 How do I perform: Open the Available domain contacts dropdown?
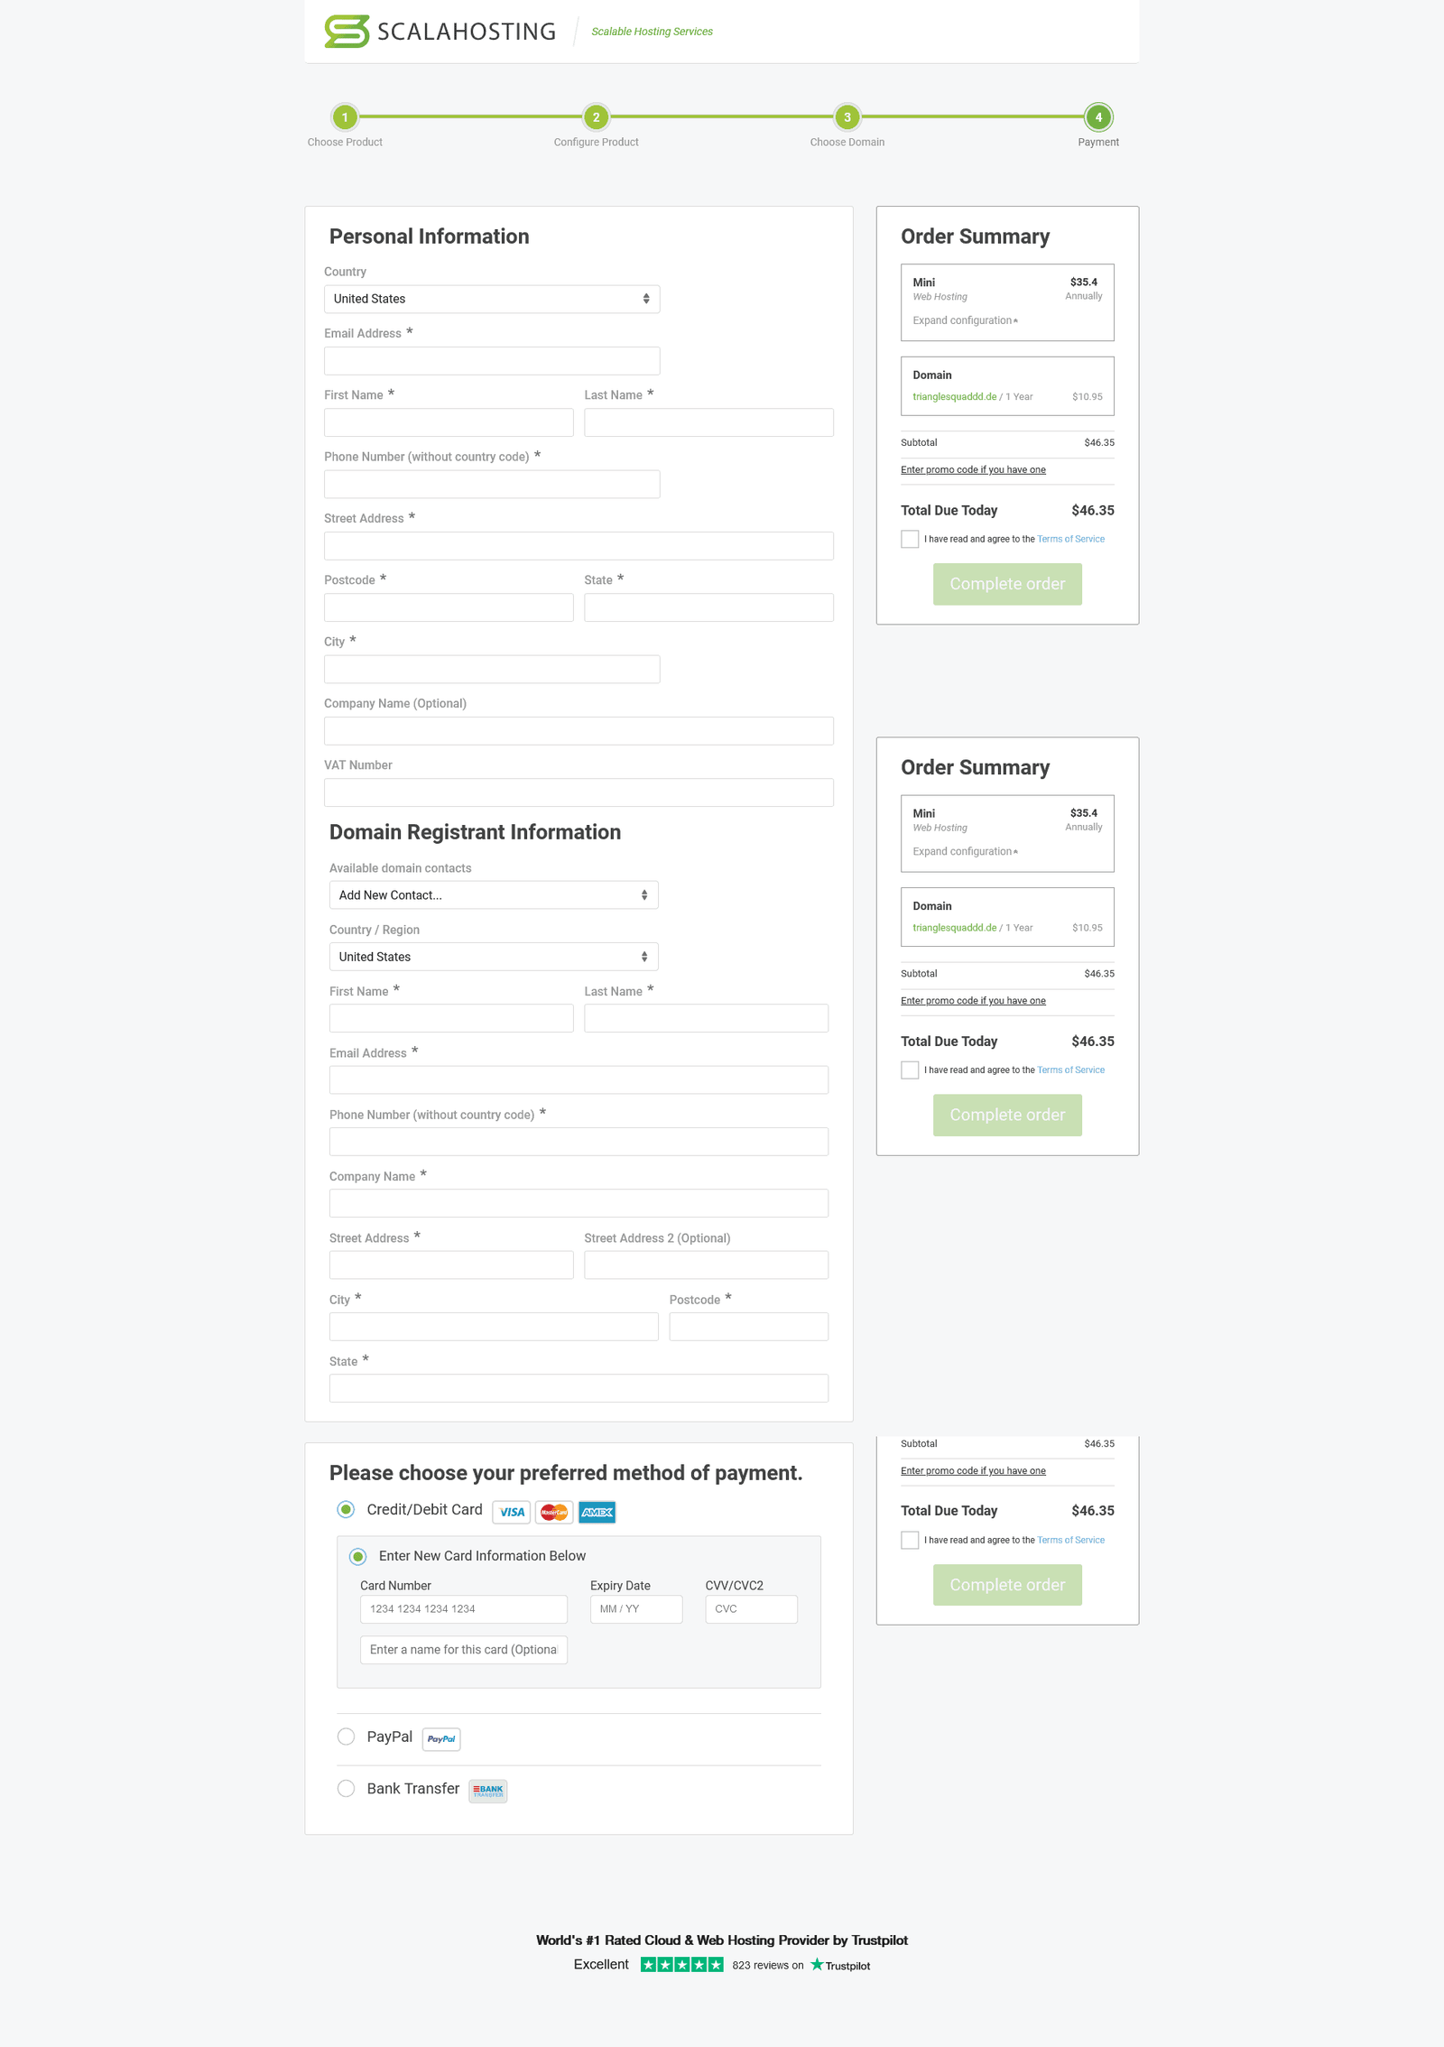coord(494,894)
